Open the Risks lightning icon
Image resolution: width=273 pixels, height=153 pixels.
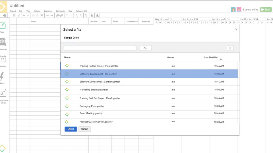pos(2,77)
